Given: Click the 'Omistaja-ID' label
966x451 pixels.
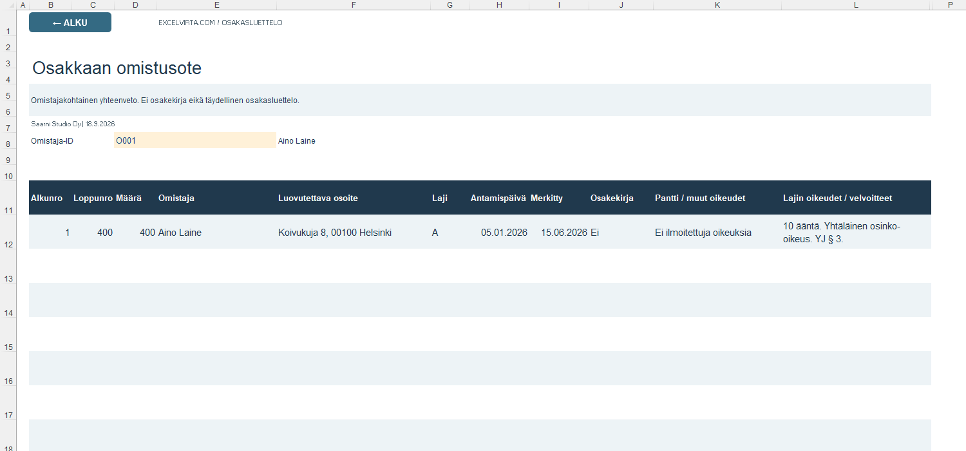Looking at the screenshot, I should [52, 141].
